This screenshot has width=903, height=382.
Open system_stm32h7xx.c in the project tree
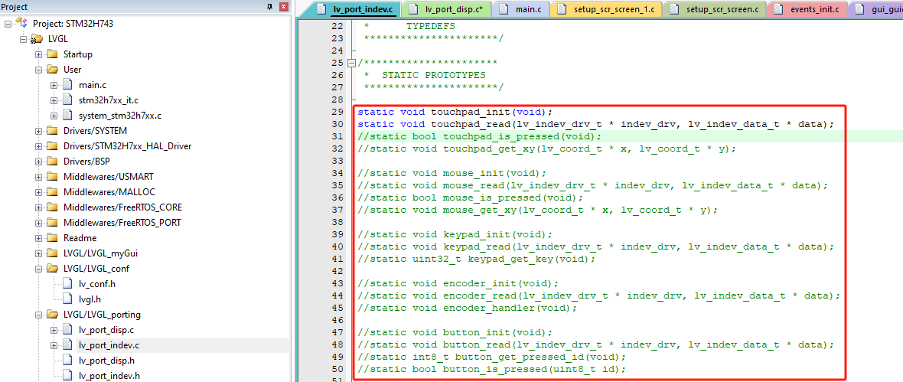(x=120, y=116)
